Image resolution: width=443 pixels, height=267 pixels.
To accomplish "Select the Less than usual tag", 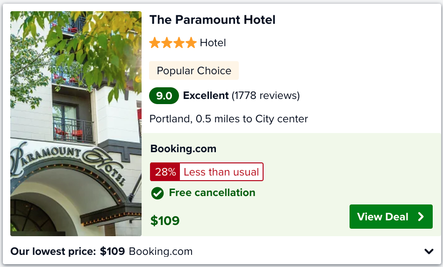I will 221,172.
